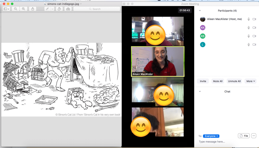259x148 pixels.
Task: Click the Share icon in Preview toolbar
Action: tap(32, 9)
